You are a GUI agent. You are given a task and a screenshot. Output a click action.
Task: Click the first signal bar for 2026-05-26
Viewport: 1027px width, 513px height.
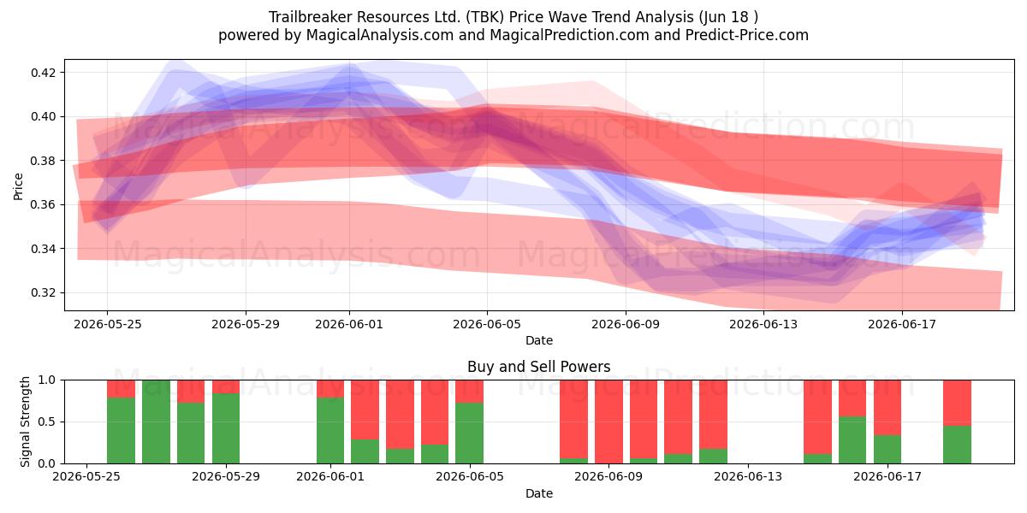122,422
